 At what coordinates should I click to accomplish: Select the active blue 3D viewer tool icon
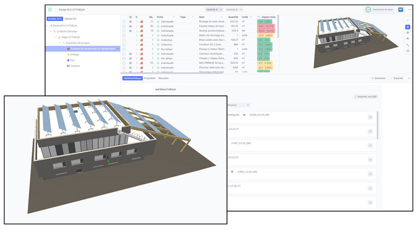(408, 27)
